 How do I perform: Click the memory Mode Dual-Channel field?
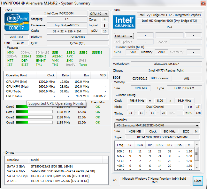pyautogui.click(x=155, y=107)
